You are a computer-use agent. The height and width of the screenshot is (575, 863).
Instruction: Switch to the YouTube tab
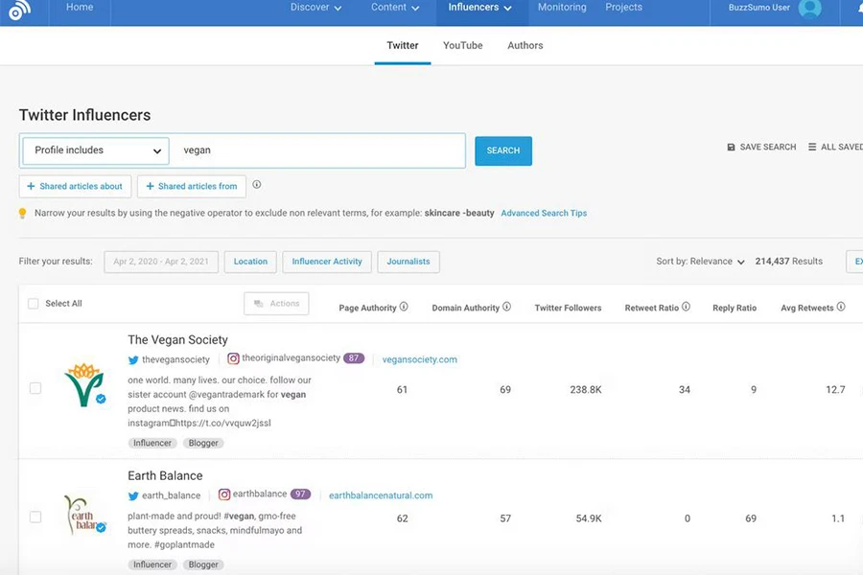[x=463, y=46]
